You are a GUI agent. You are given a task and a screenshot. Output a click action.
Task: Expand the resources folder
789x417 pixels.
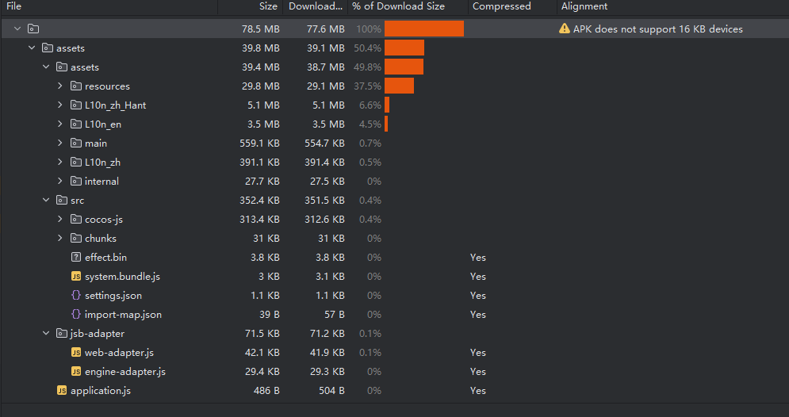pyautogui.click(x=60, y=86)
